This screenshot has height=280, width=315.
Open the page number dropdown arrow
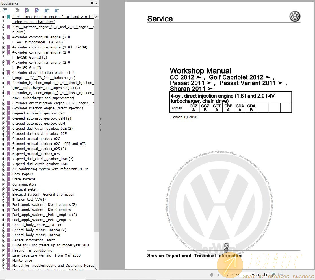coord(253,275)
